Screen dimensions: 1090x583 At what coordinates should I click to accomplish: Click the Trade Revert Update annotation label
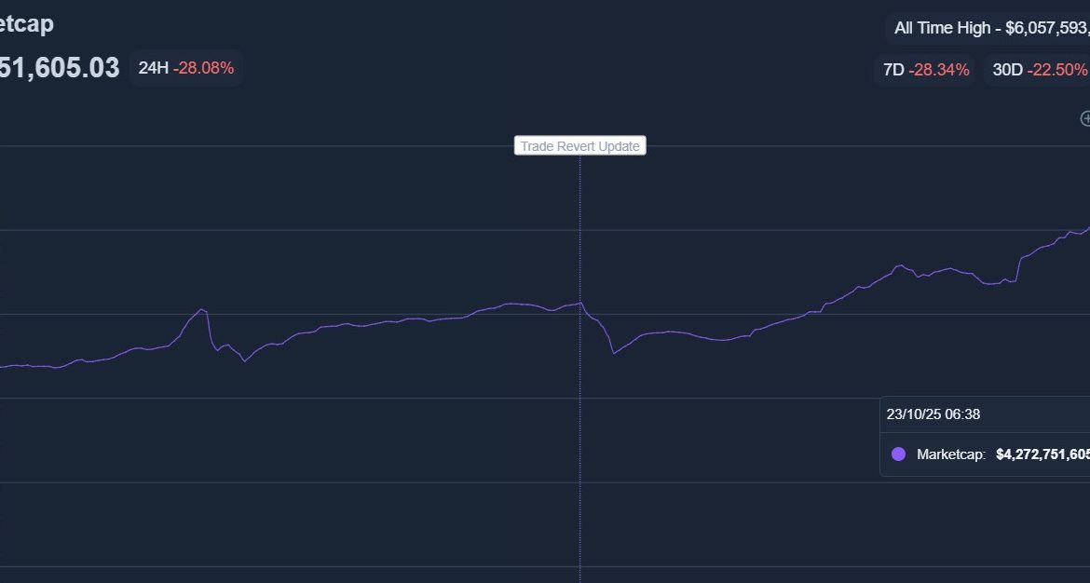coord(579,146)
